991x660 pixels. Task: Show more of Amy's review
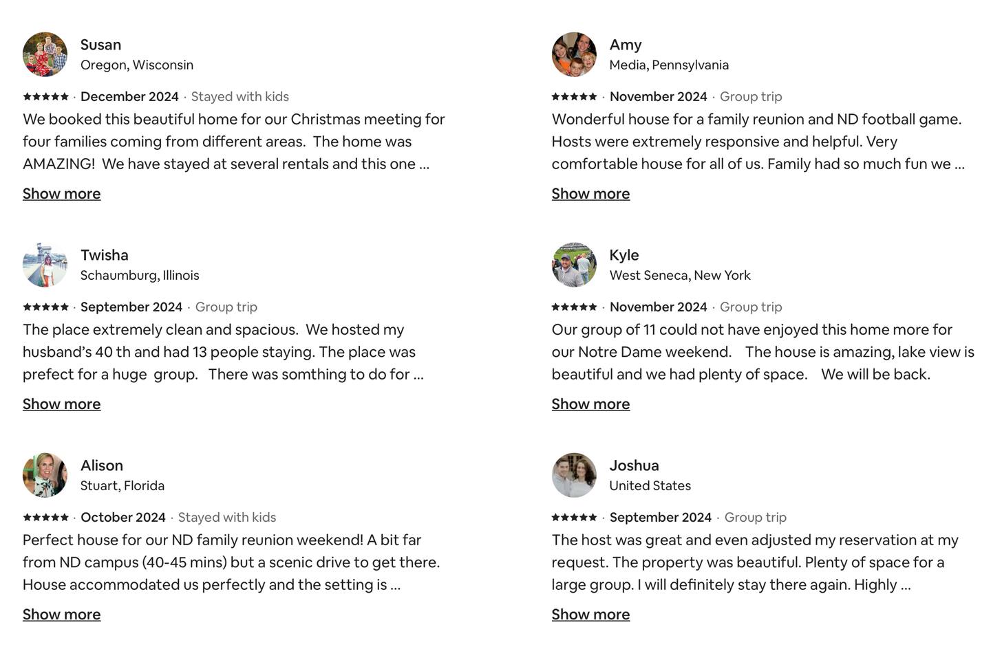coord(590,194)
